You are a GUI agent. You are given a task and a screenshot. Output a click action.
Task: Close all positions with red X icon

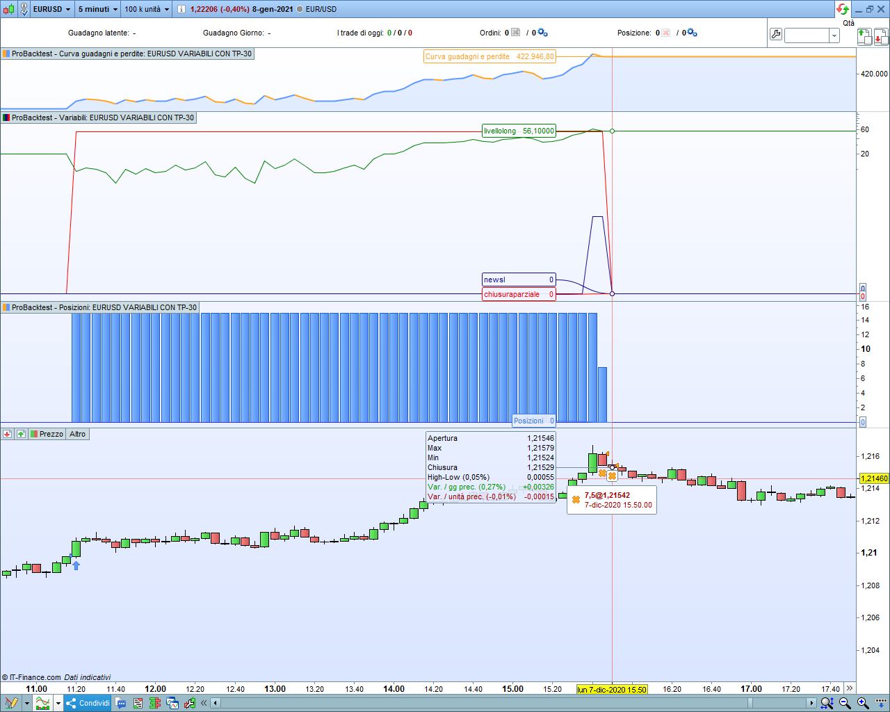[x=666, y=33]
